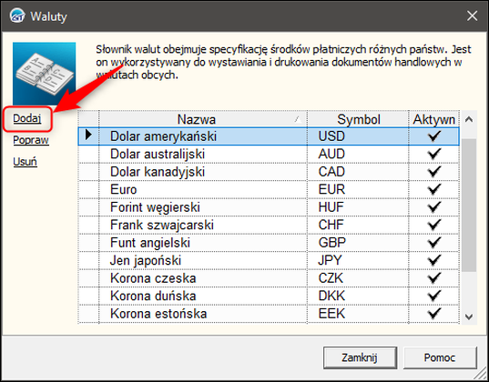Click the currency dictionary book image
Image resolution: width=489 pixels, height=382 pixels.
coord(44,74)
